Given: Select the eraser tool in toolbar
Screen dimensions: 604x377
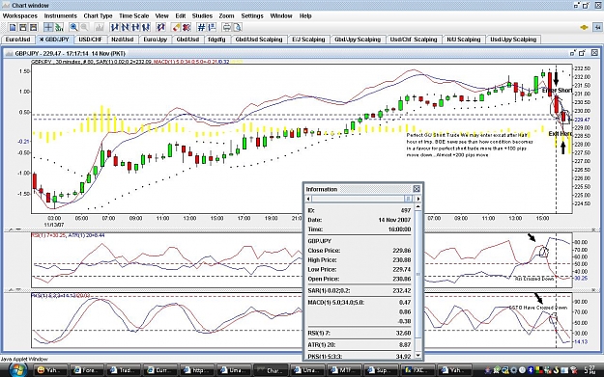Looking at the screenshot, I should pyautogui.click(x=176, y=27).
